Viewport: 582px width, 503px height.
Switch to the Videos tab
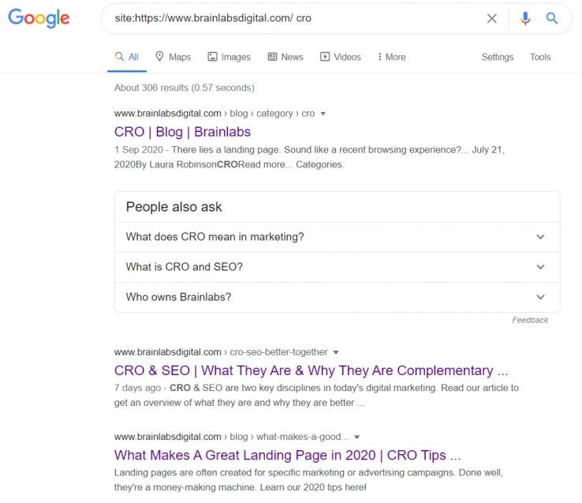[340, 57]
